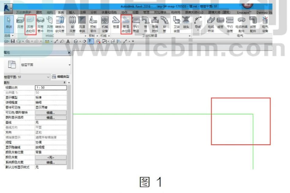Click the 规程 value 协调
290x193 pixels.
click(x=51, y=142)
